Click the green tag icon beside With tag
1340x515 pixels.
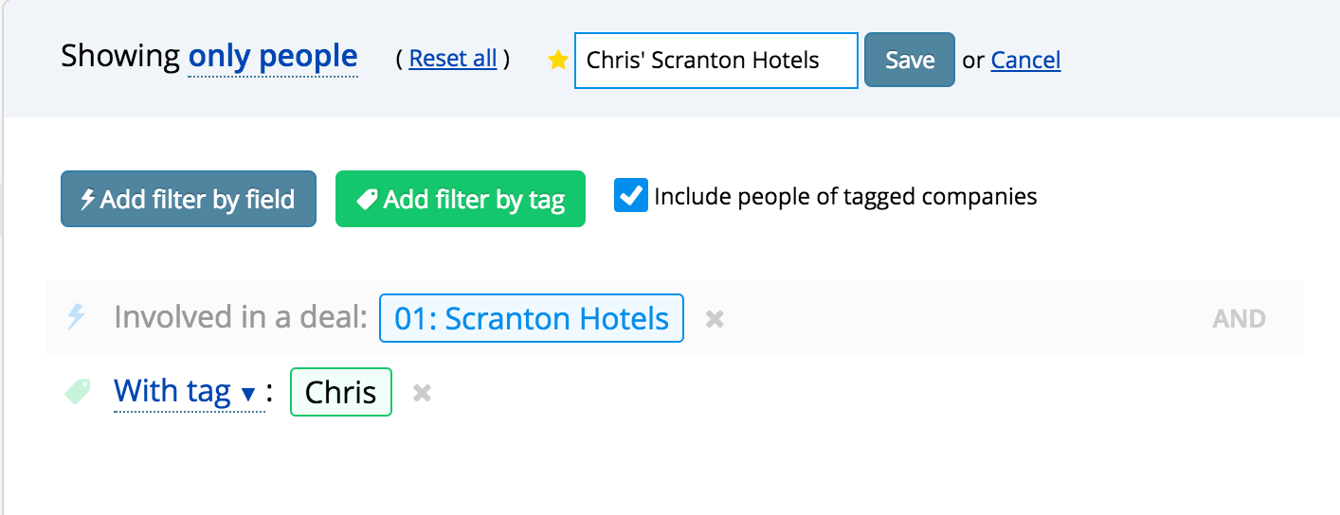tap(78, 391)
